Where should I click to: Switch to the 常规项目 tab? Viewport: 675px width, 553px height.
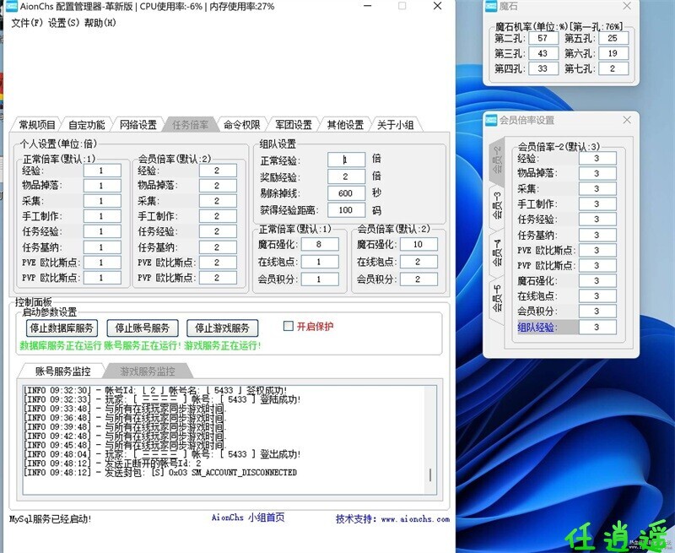37,121
